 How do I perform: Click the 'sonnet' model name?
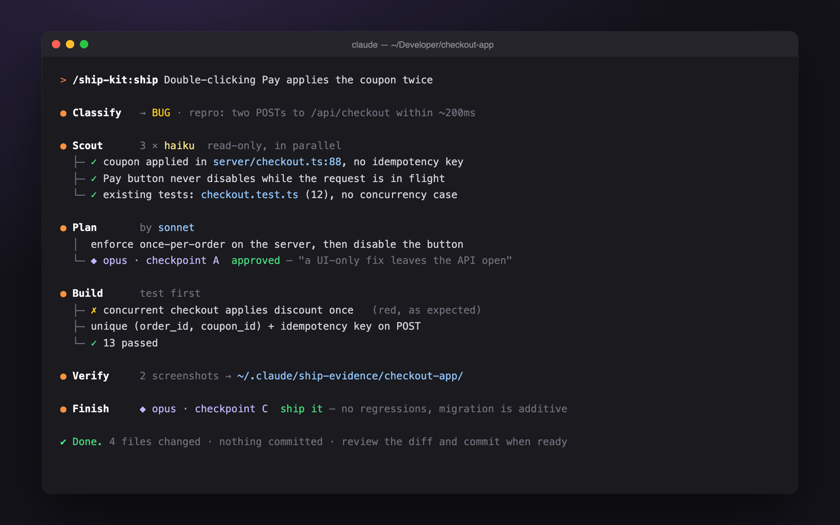(x=176, y=227)
